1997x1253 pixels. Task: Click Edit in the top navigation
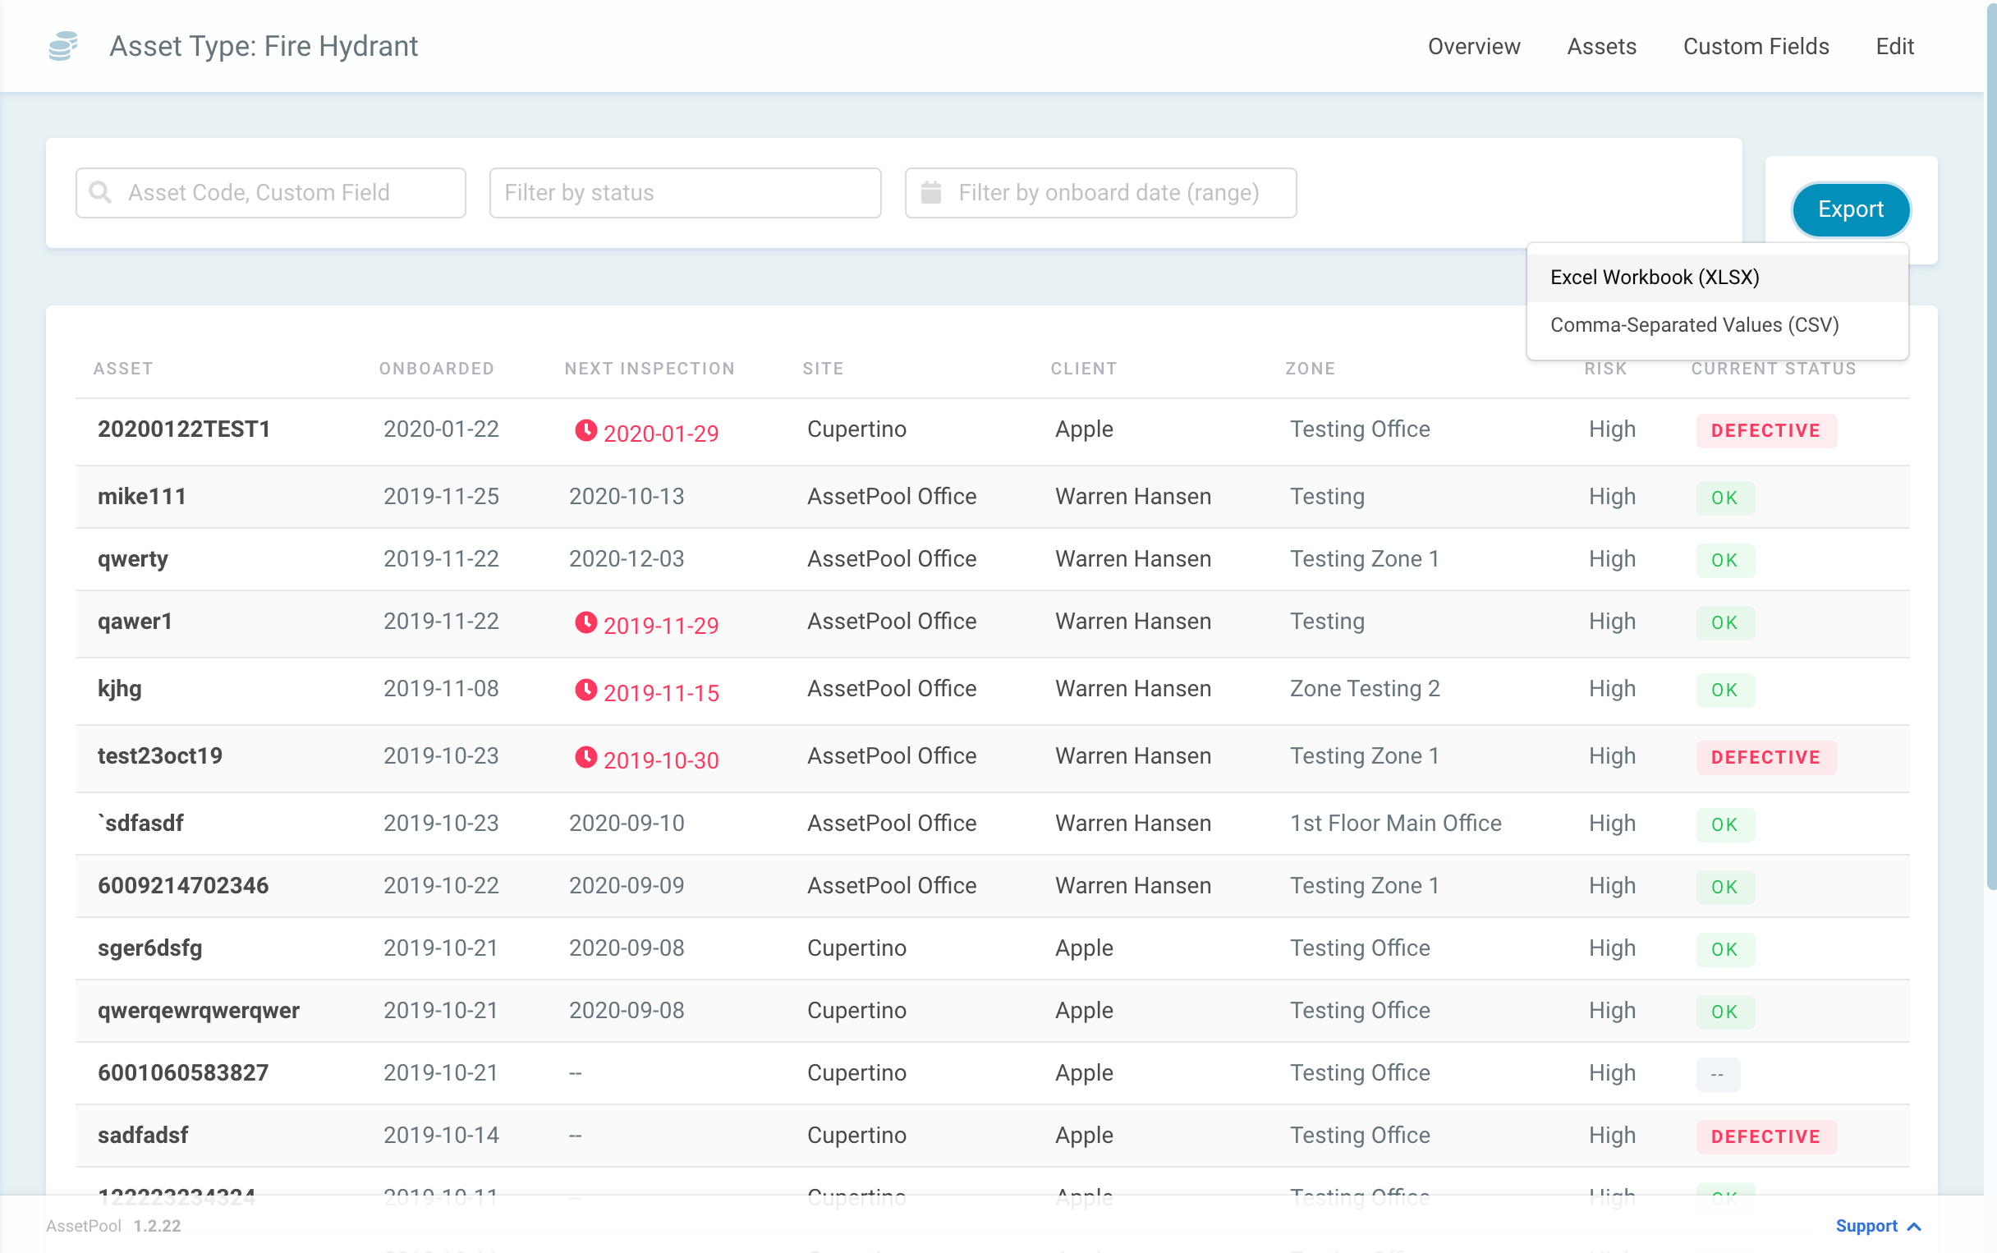pos(1894,47)
